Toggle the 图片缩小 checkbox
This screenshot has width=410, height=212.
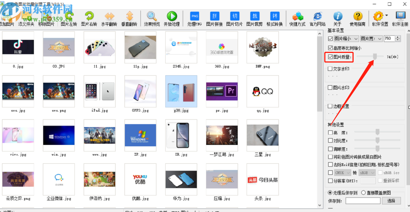tap(330, 38)
